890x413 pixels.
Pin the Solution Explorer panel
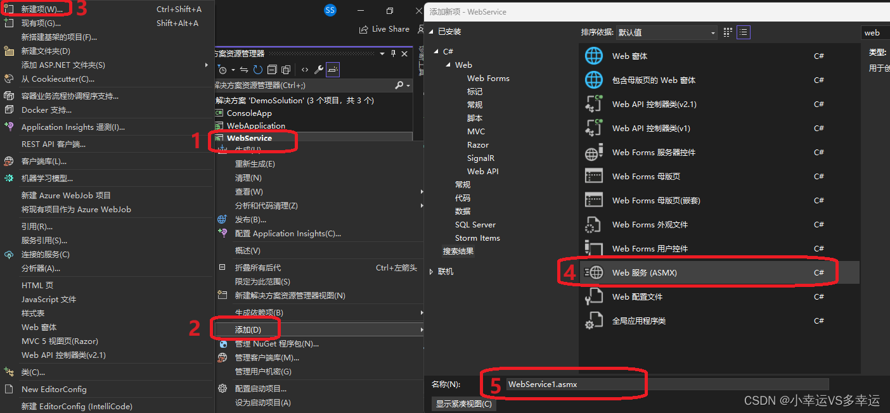[x=393, y=54]
